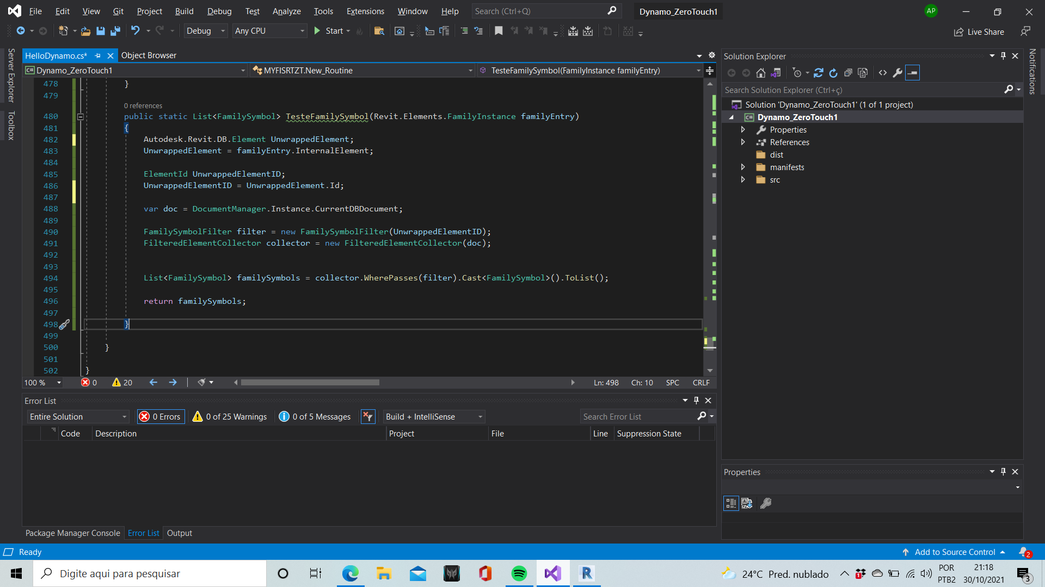The height and width of the screenshot is (587, 1045).
Task: Unpin the Error List panel
Action: point(696,401)
